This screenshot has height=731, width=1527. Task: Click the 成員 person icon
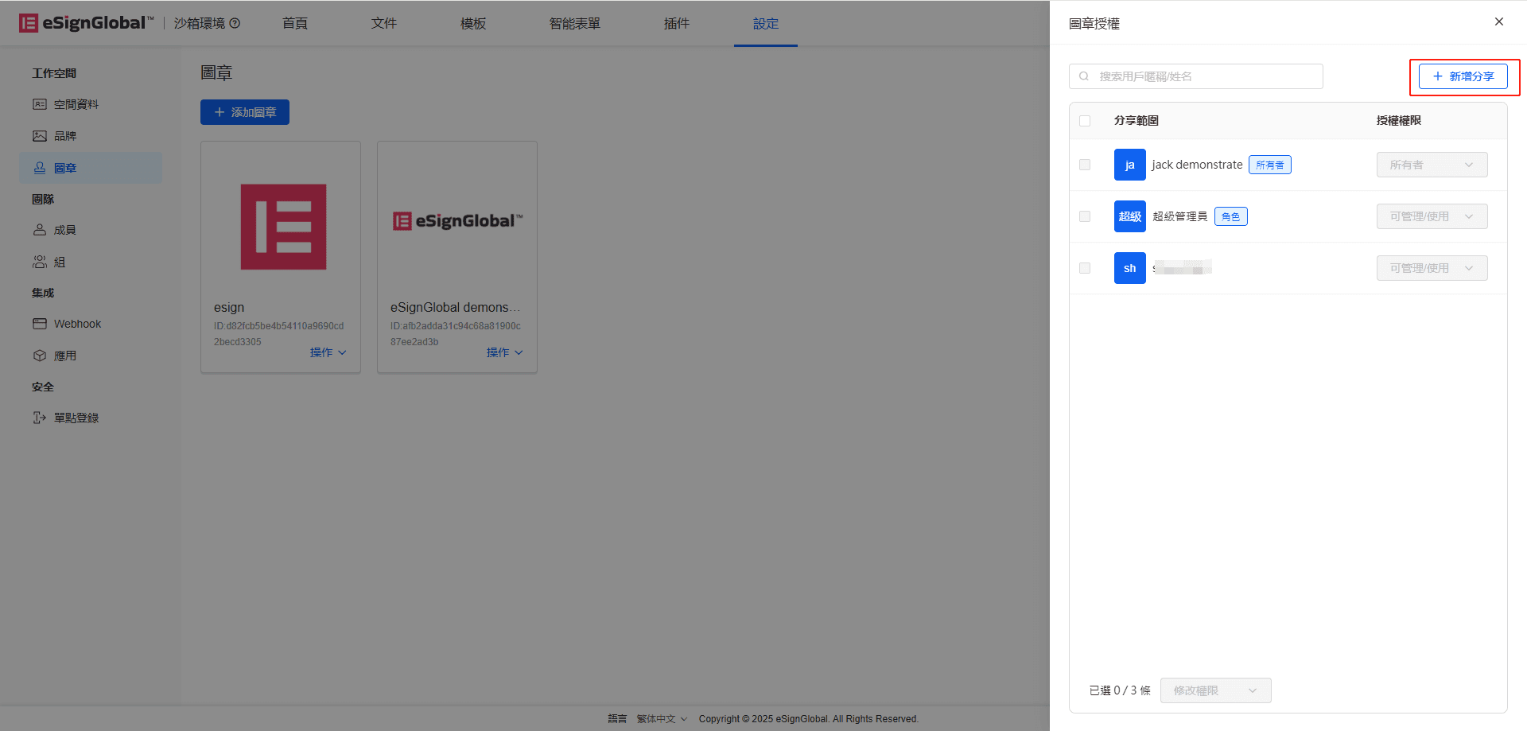pos(40,230)
